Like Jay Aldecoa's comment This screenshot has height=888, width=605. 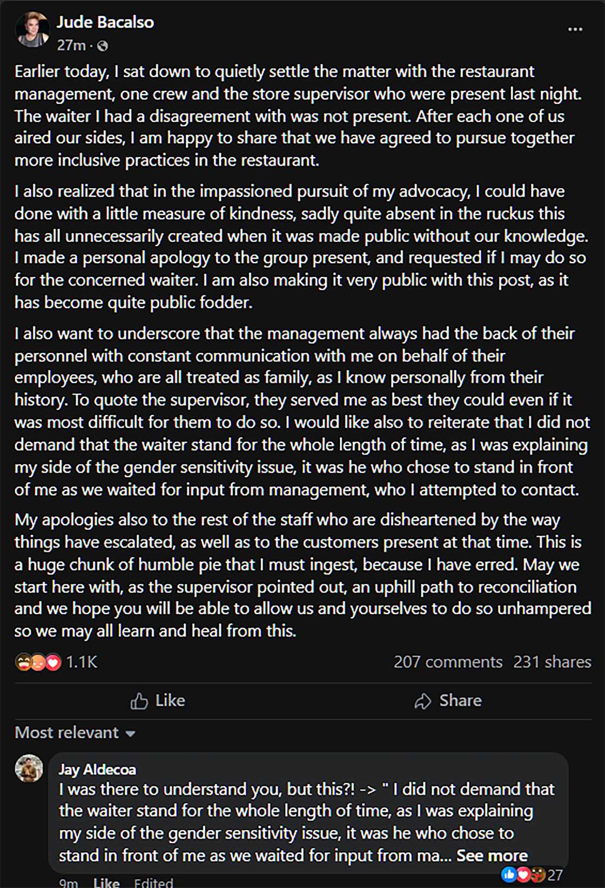(x=106, y=883)
